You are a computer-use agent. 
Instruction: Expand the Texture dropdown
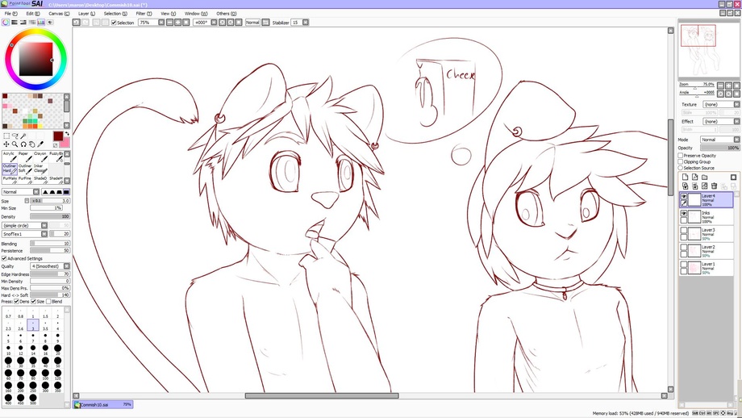click(721, 104)
